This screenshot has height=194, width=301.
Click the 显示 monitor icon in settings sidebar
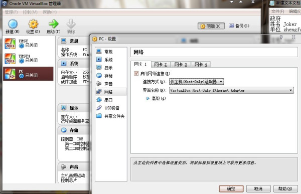point(99,67)
